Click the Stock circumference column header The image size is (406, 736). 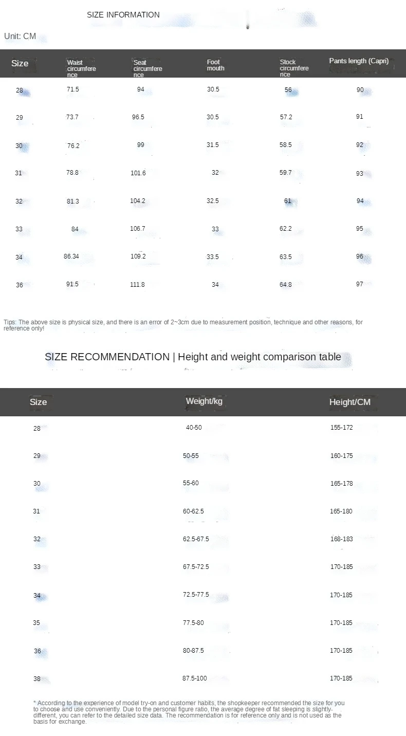[x=294, y=68]
